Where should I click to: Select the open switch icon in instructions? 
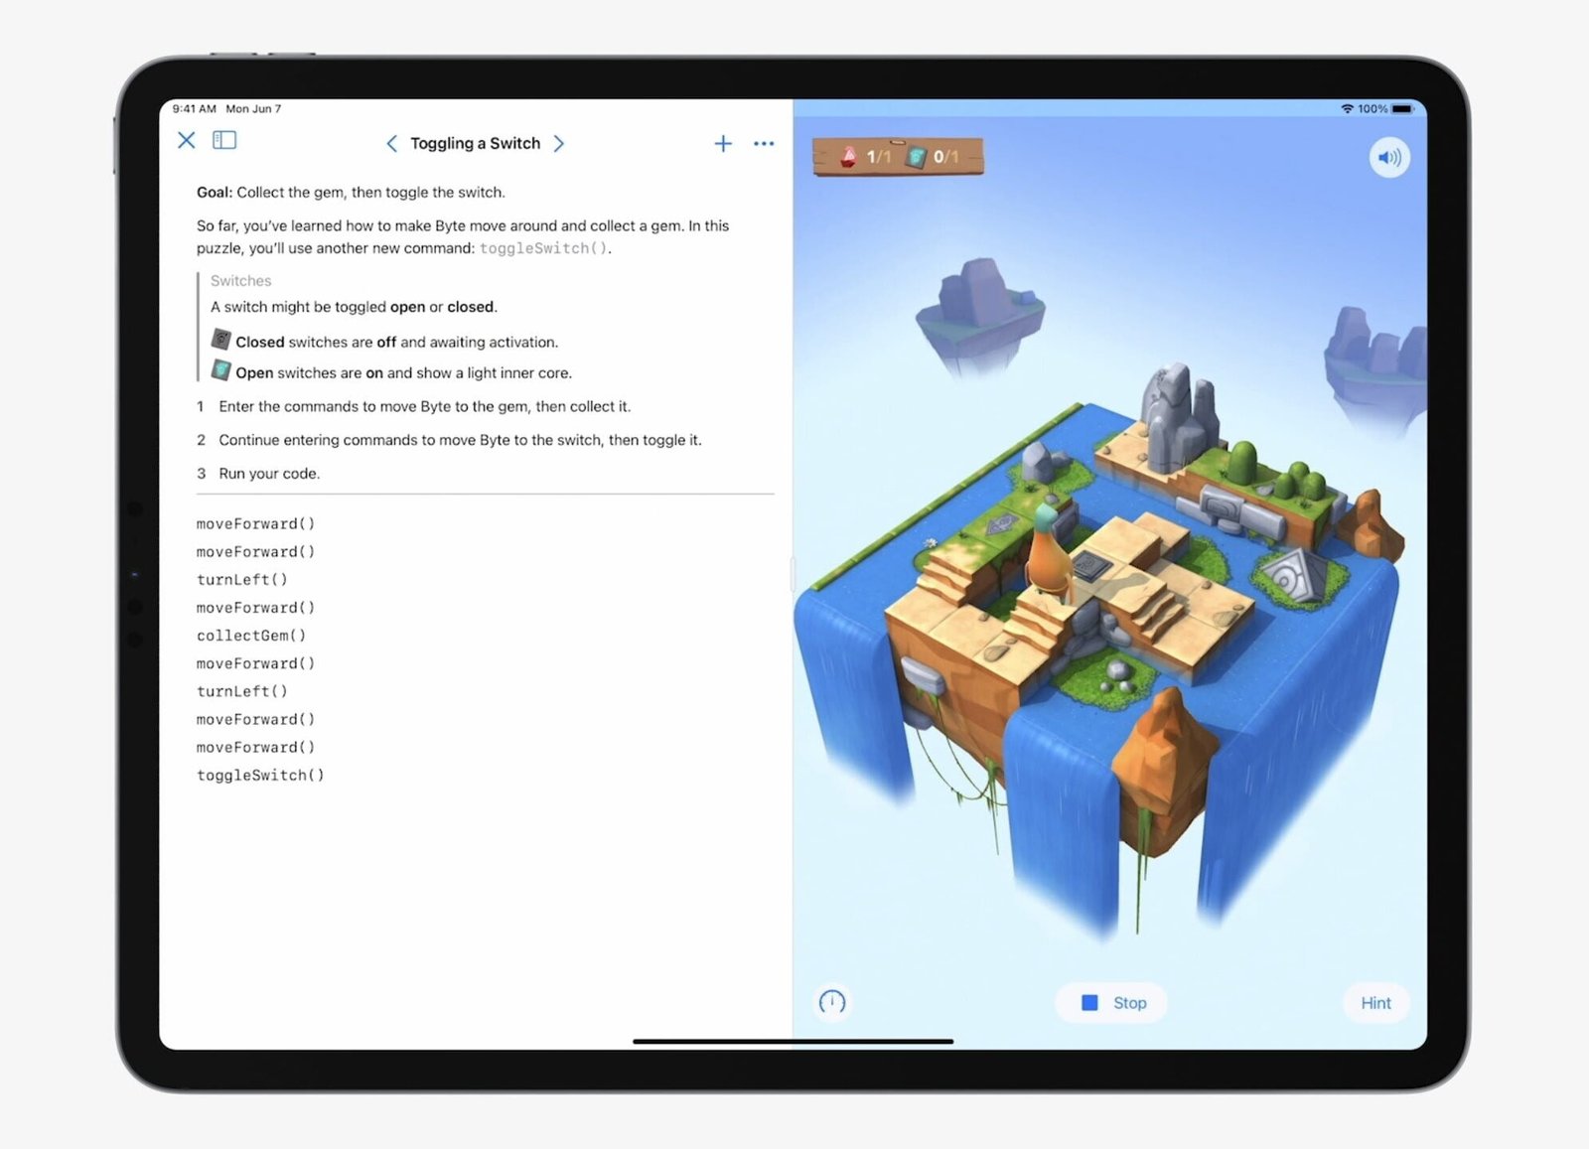pyautogui.click(x=221, y=371)
